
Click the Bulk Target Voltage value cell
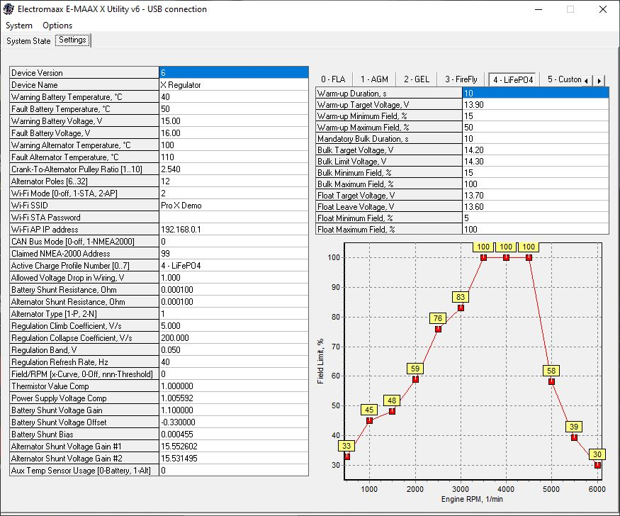pyautogui.click(x=535, y=150)
